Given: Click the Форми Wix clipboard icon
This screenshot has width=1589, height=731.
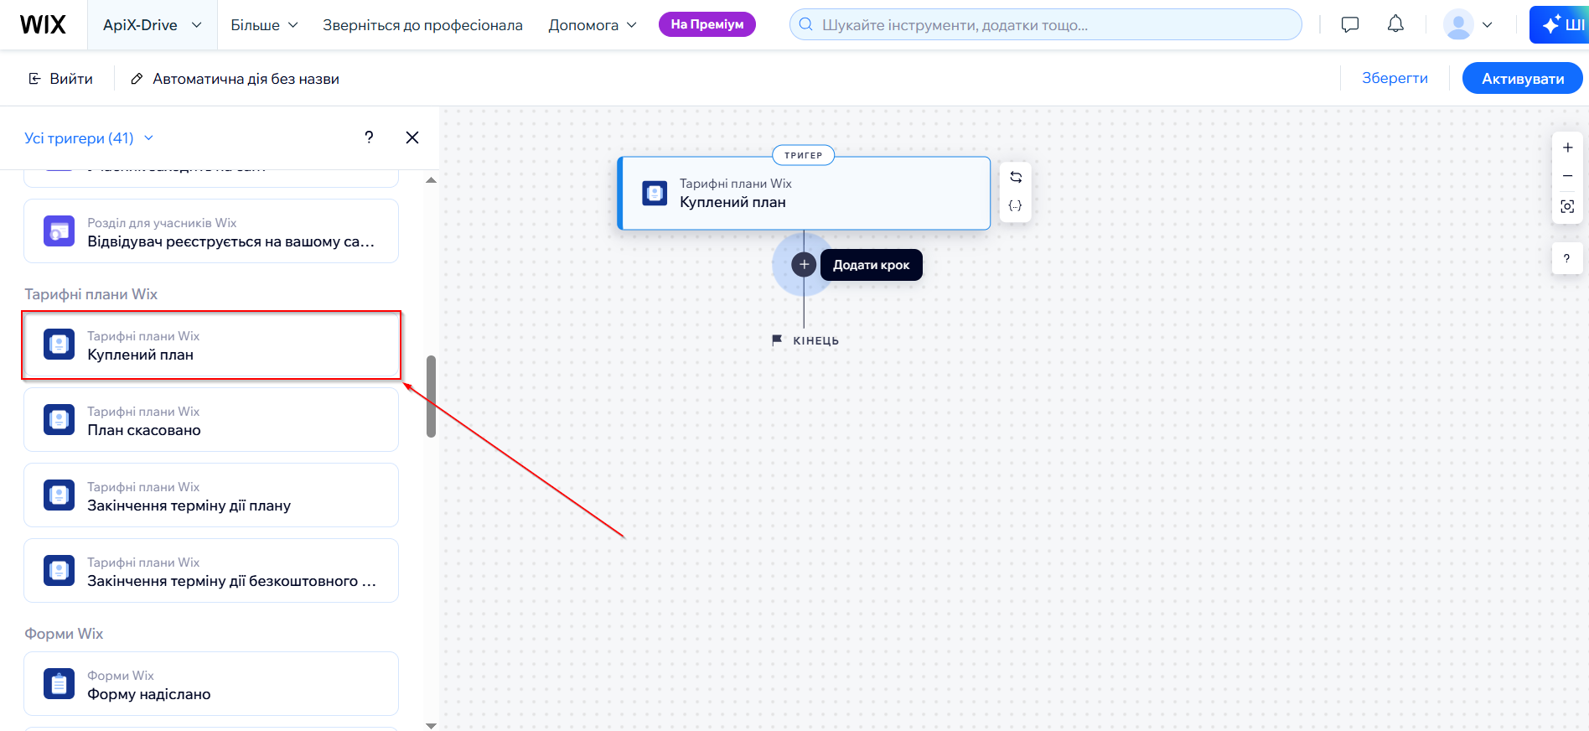Looking at the screenshot, I should coord(59,683).
